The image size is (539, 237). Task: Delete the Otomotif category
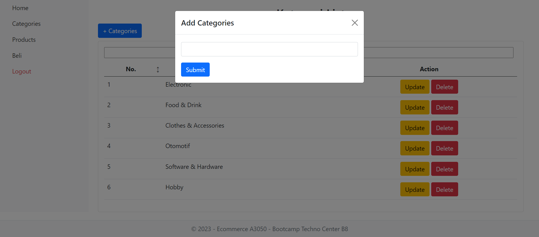[x=444, y=148]
